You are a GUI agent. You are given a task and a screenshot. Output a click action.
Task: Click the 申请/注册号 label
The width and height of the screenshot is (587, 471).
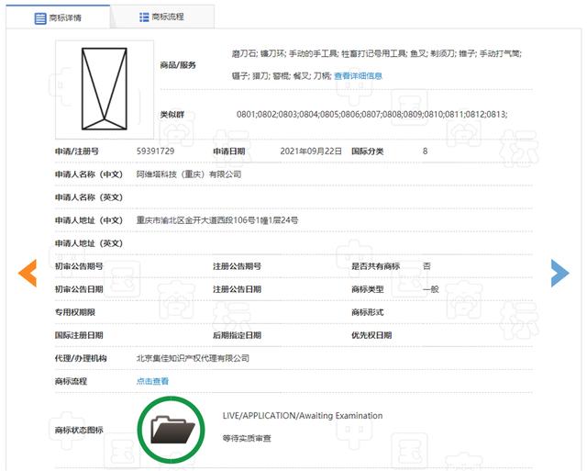click(x=77, y=151)
